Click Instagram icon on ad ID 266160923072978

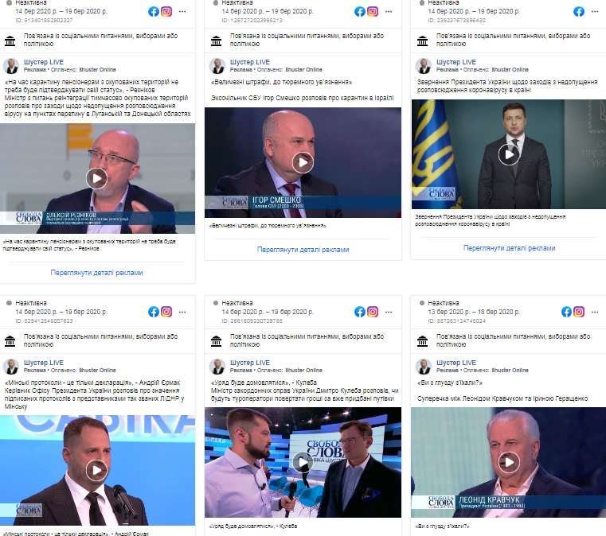[373, 312]
